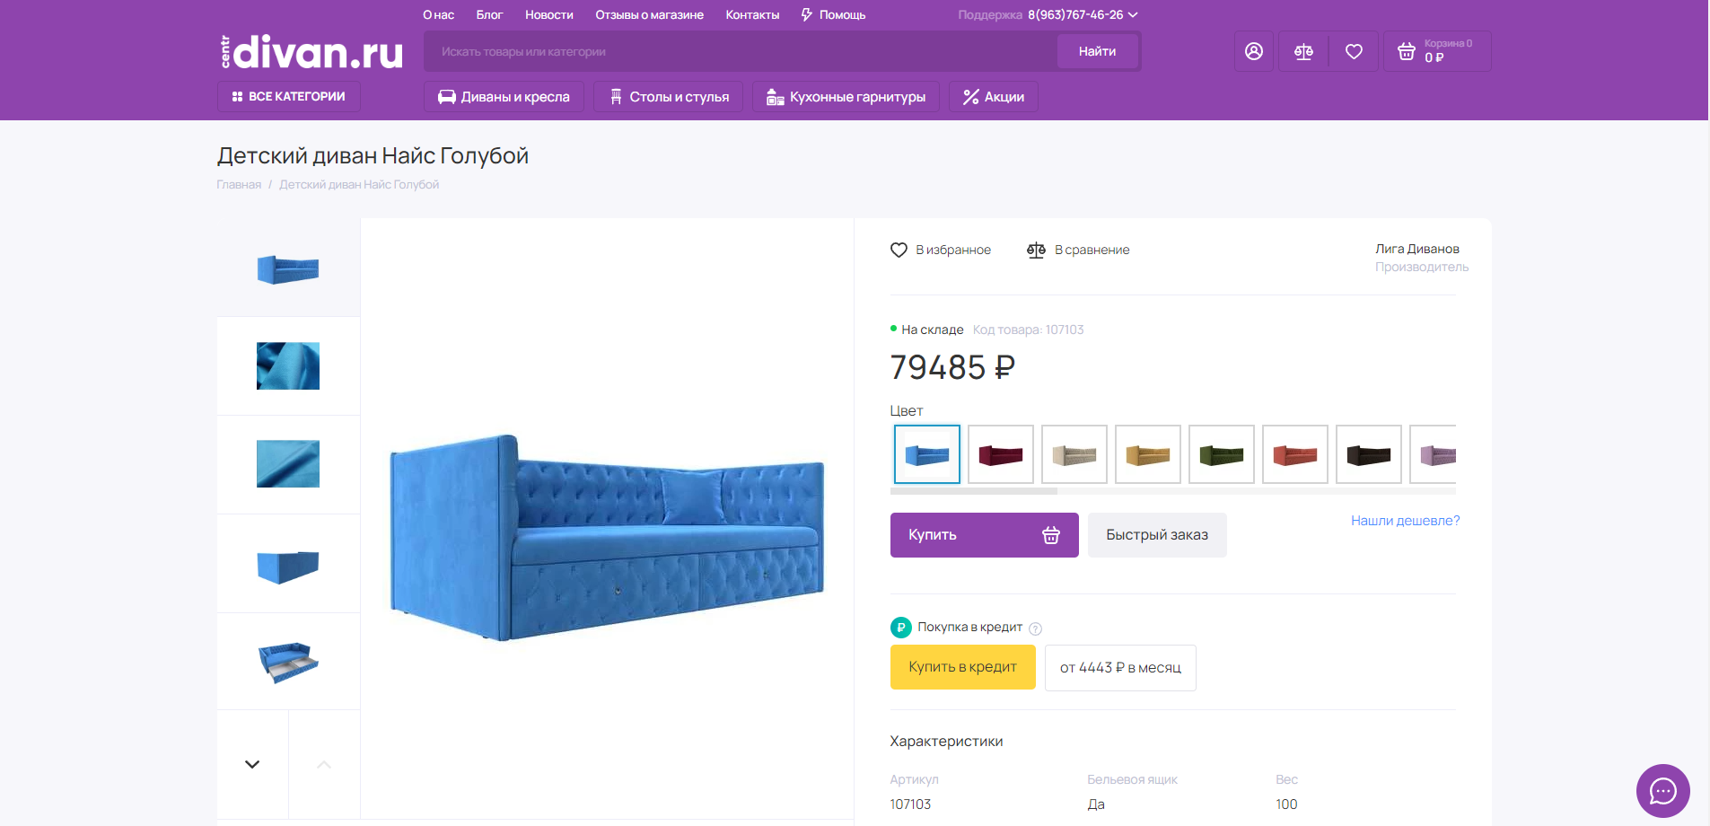
Task: Add sofa to comparison via В сравнение icon
Action: tap(1037, 250)
